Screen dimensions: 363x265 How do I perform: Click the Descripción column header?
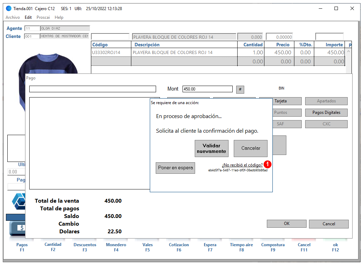pyautogui.click(x=184, y=45)
